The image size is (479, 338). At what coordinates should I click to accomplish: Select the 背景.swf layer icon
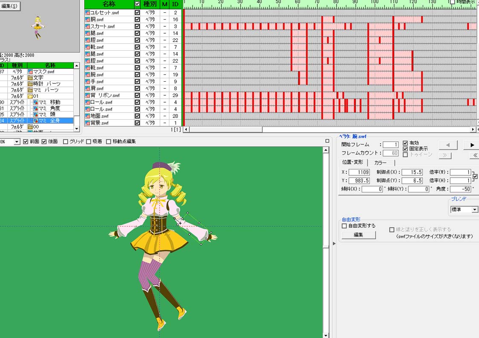point(87,123)
